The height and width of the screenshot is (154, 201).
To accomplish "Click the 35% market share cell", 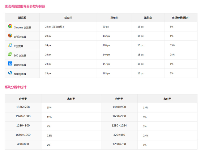I will (x=172, y=45).
